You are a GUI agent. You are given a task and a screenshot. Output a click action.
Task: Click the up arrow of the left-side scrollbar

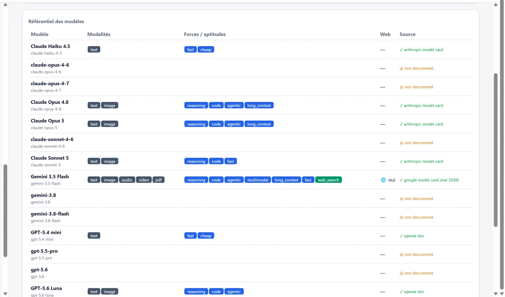pyautogui.click(x=5, y=5)
